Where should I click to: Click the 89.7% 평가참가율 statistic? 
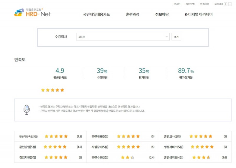click(186, 73)
